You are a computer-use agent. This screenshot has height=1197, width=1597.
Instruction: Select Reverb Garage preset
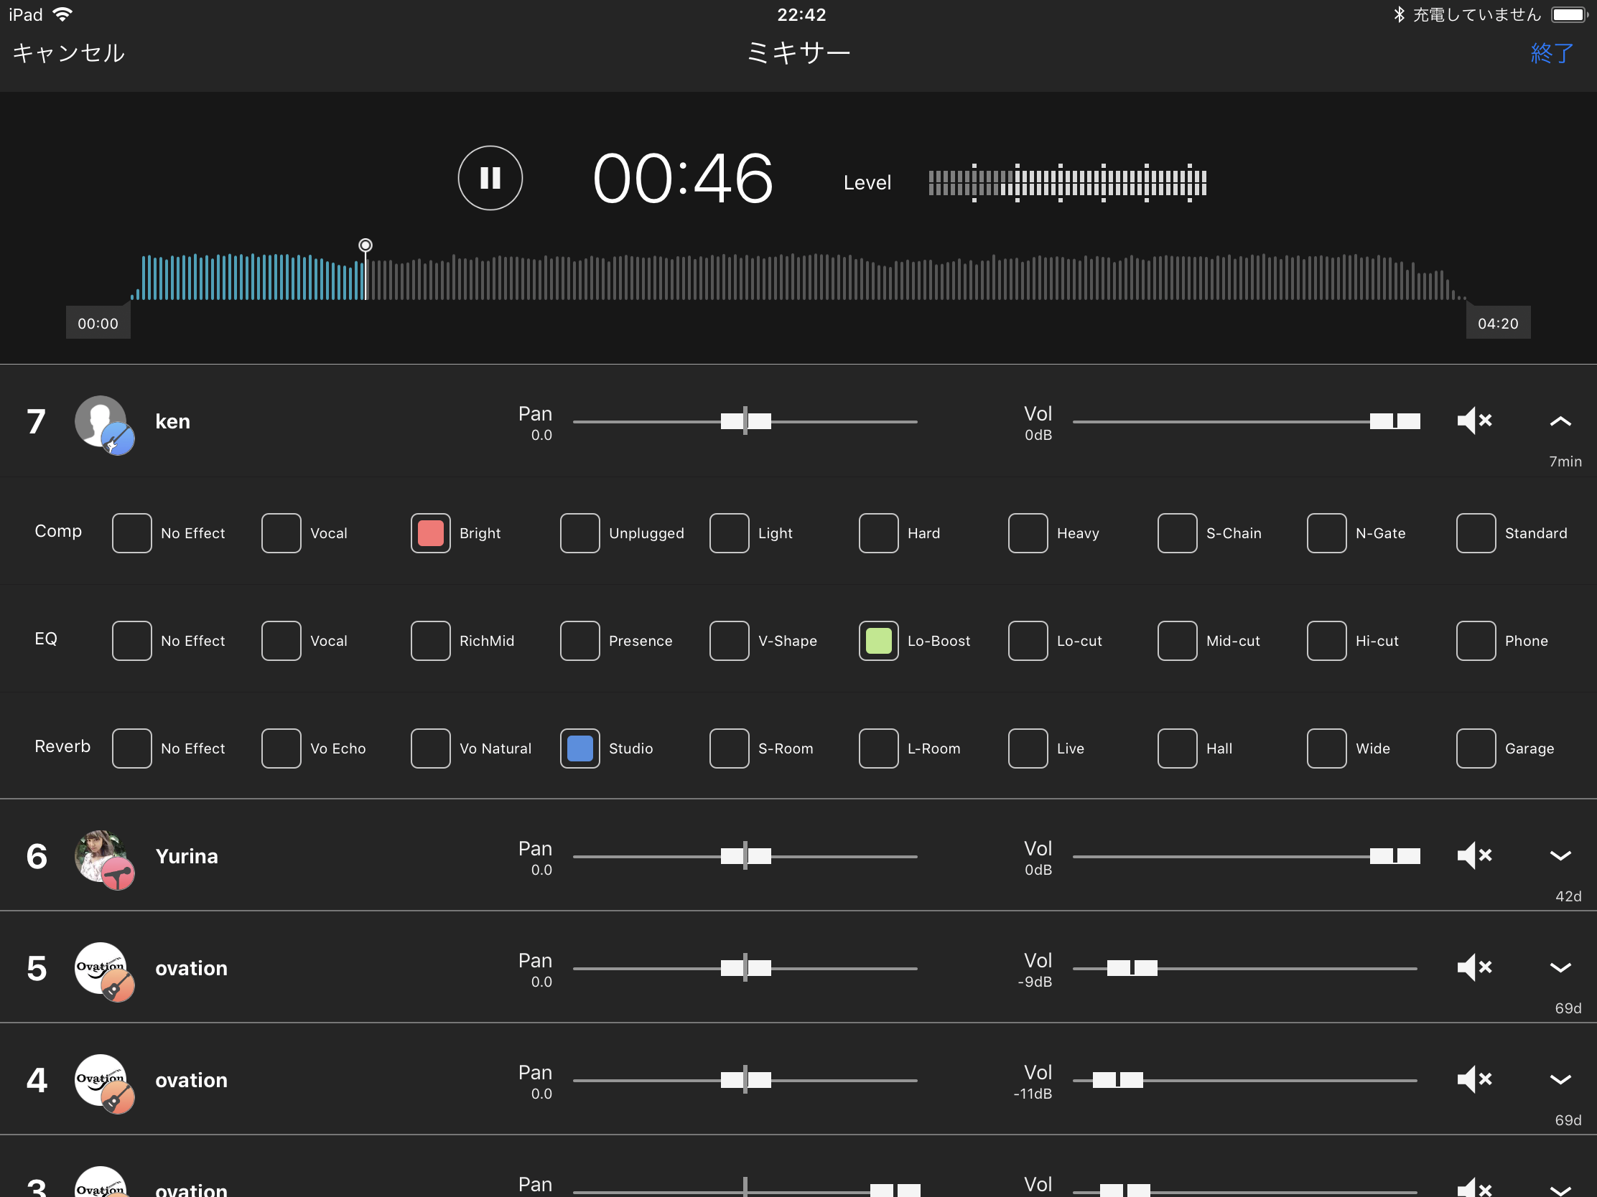point(1476,748)
